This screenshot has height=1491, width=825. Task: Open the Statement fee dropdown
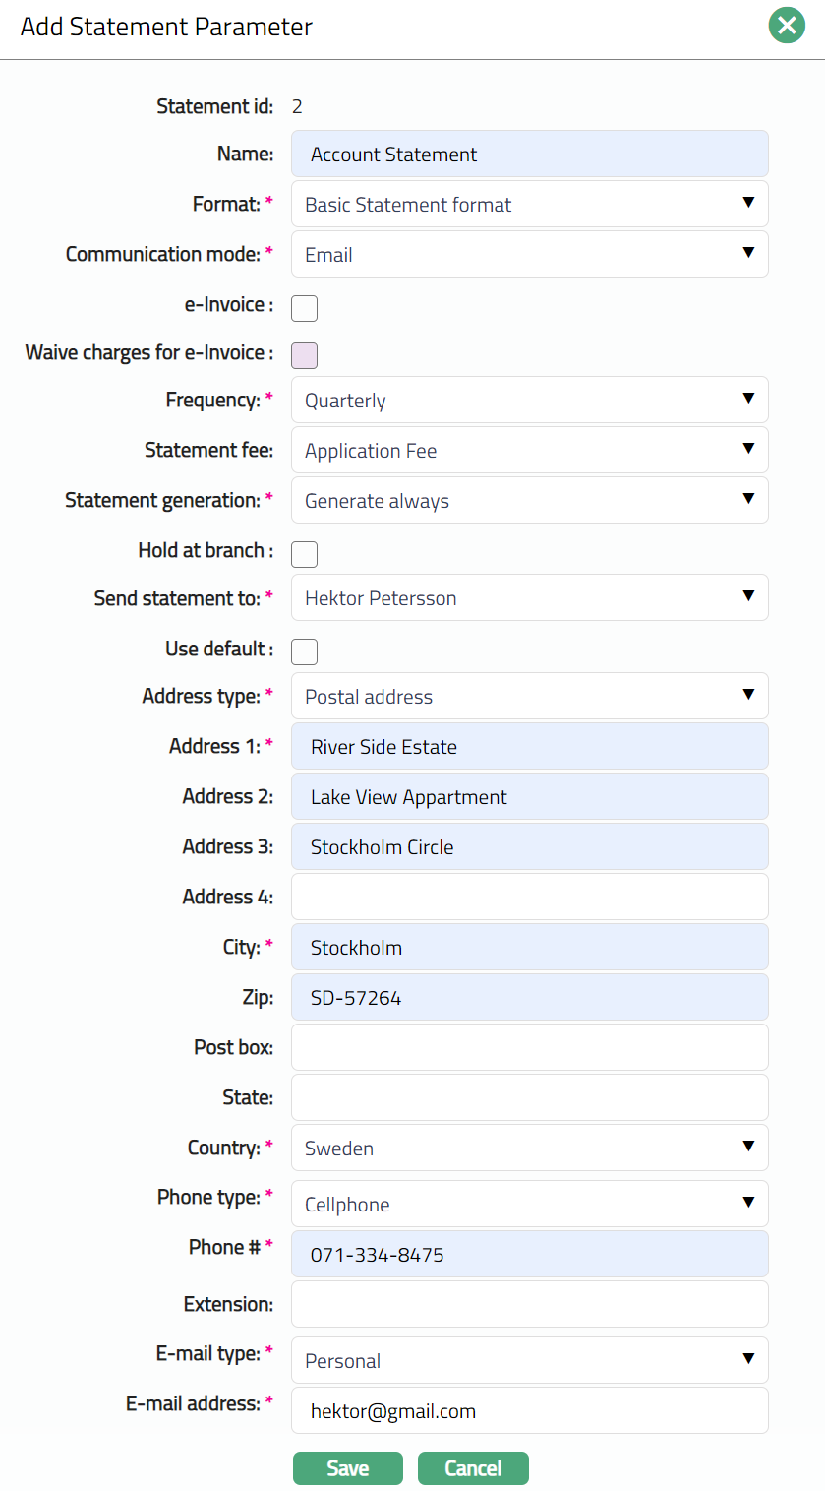529,451
